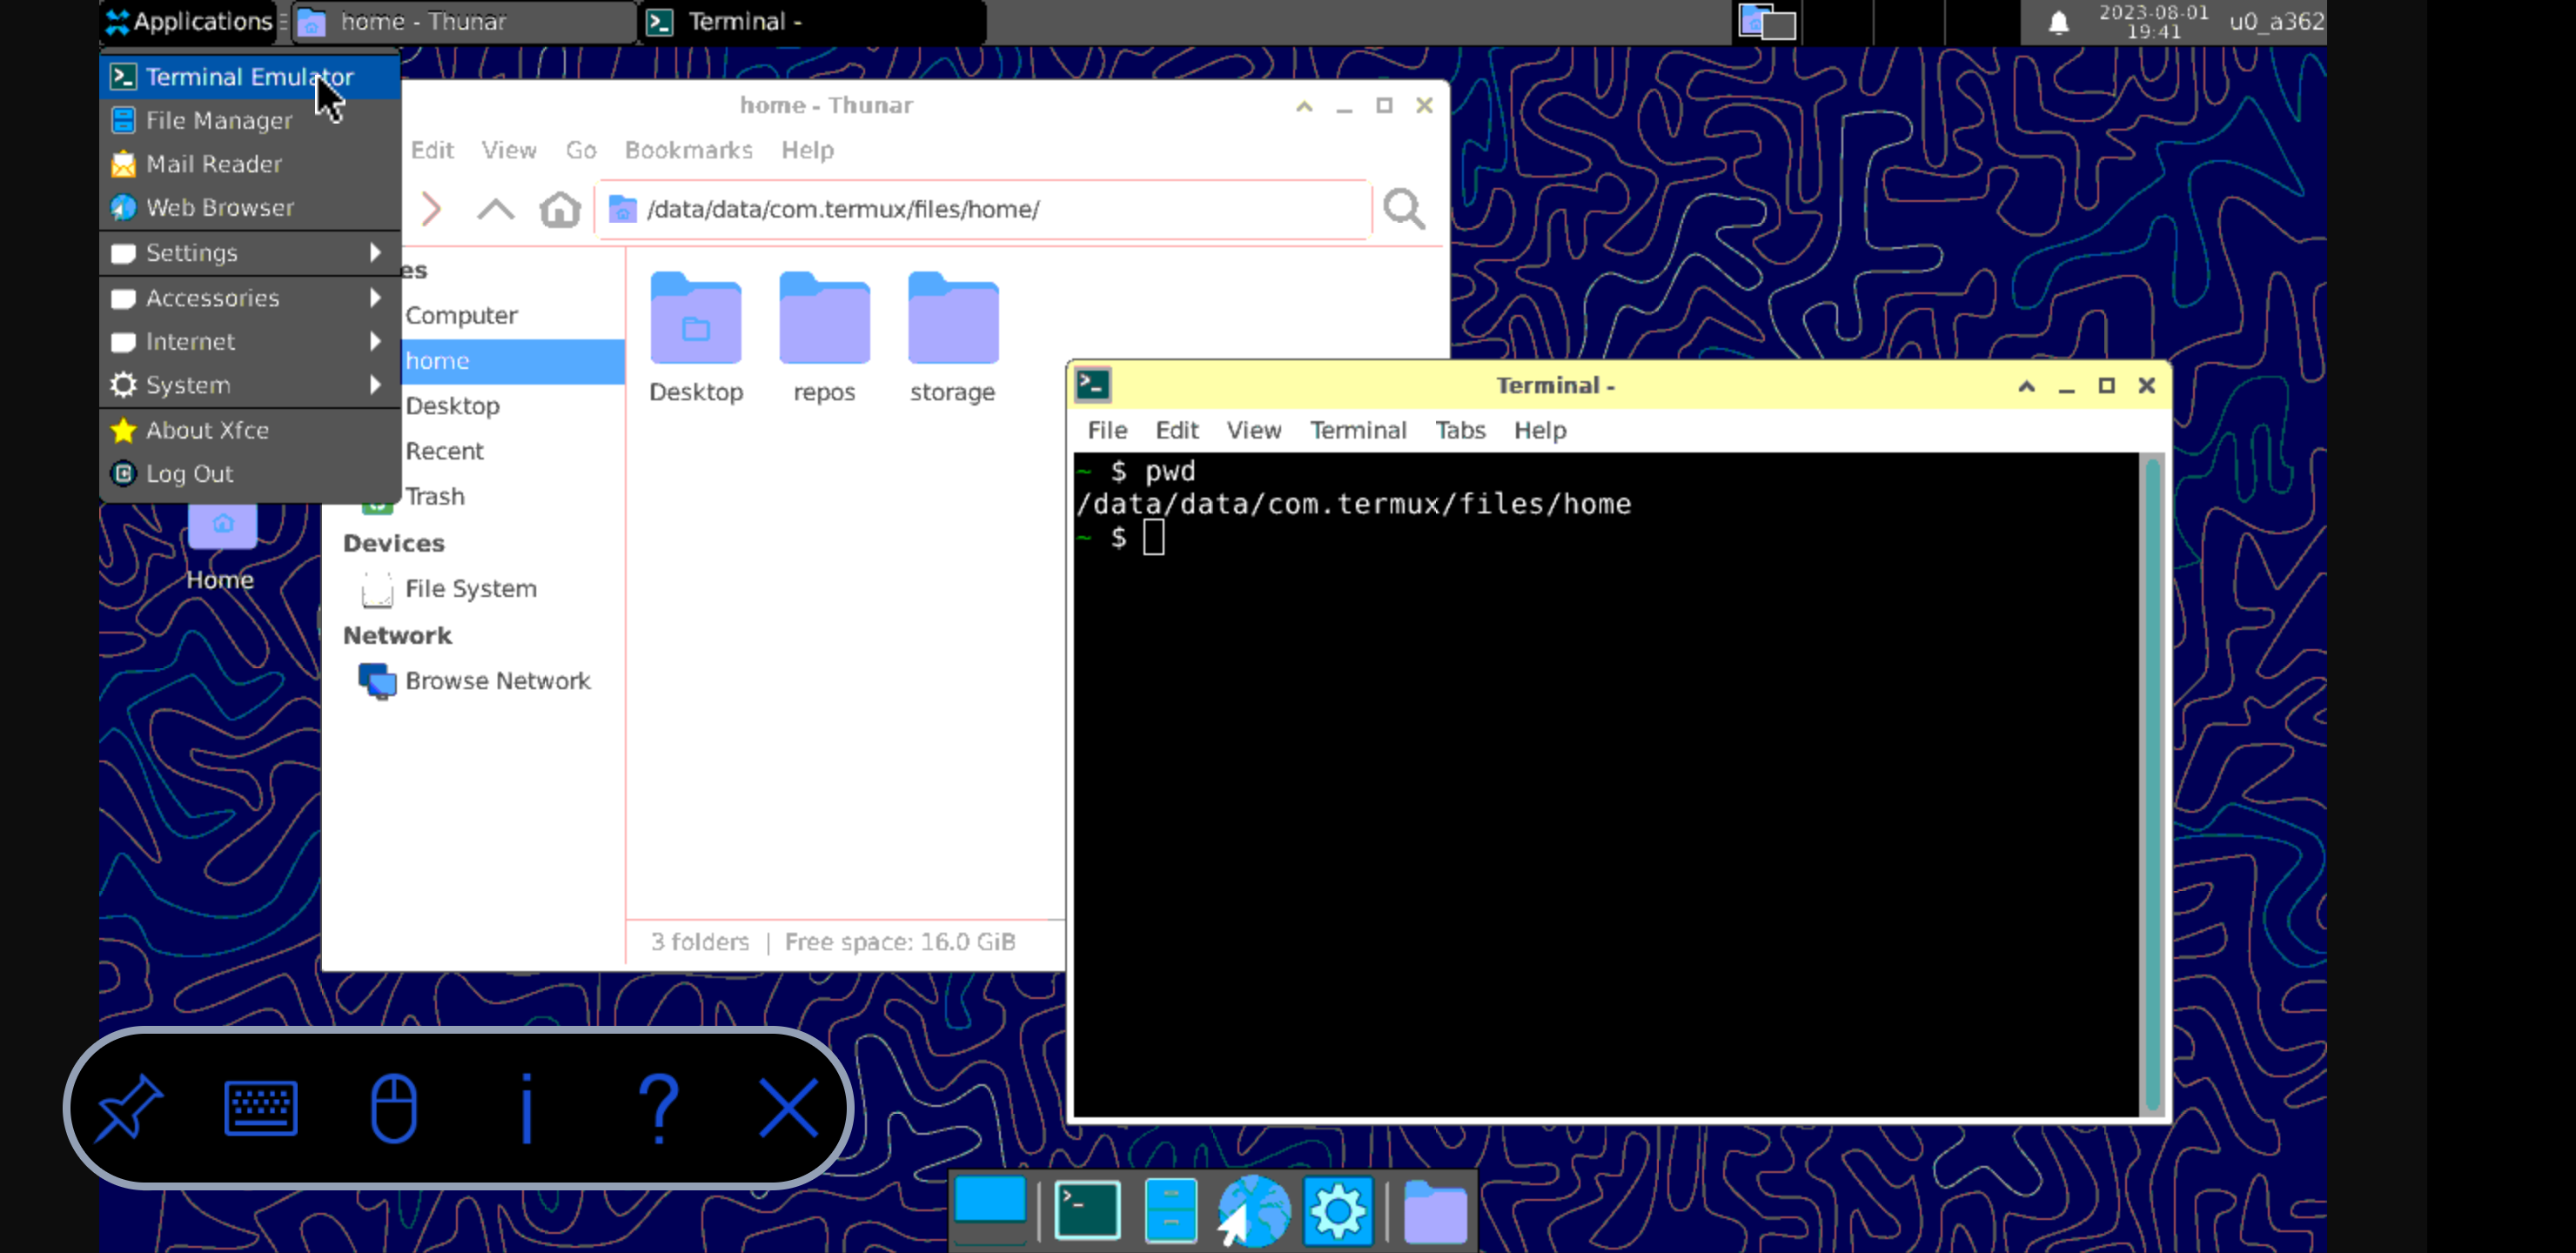The height and width of the screenshot is (1253, 2576).
Task: Open the settings gear in bottom dock
Action: click(x=1337, y=1210)
